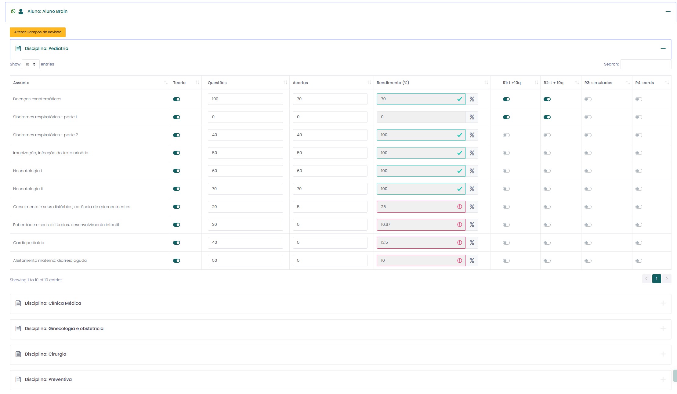Click the Alterar Campos de Revisão button

38,32
